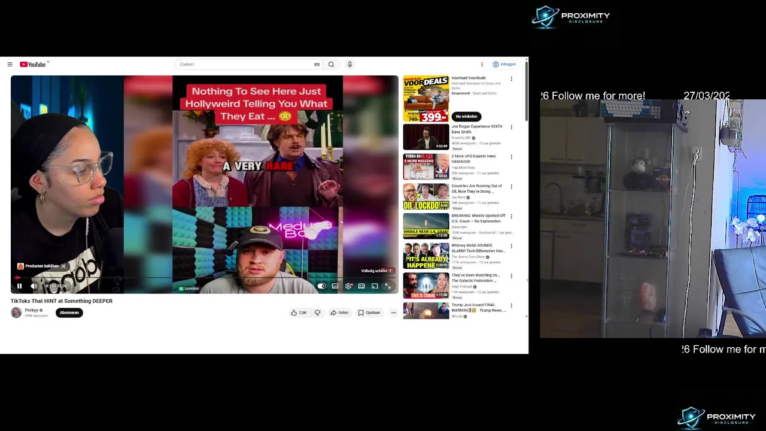
Task: Seek on the red video progress bar
Action: (204, 278)
